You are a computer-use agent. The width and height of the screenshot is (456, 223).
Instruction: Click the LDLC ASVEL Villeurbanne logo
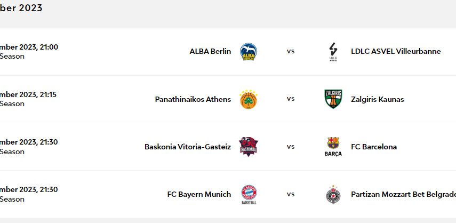coord(333,52)
